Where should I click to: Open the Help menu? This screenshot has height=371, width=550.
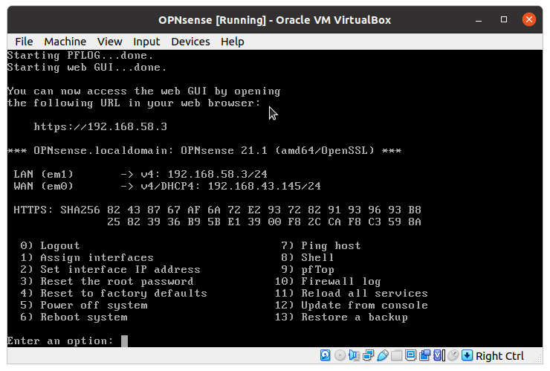(x=232, y=42)
